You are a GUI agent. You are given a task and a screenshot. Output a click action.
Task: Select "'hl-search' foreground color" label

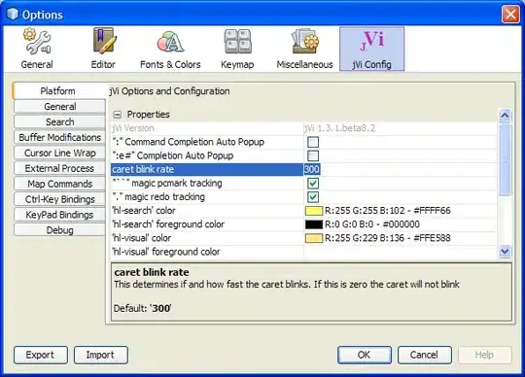[168, 224]
